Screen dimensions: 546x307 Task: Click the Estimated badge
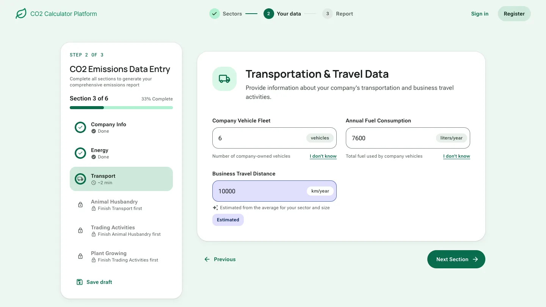pyautogui.click(x=228, y=220)
